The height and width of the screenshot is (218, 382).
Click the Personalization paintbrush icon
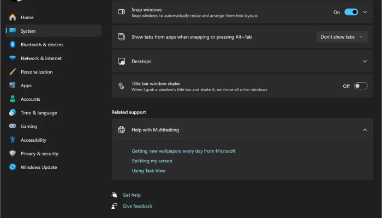[x=13, y=72]
